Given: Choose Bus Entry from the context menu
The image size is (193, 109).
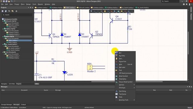Looking at the screenshot, I should pos(125,56).
